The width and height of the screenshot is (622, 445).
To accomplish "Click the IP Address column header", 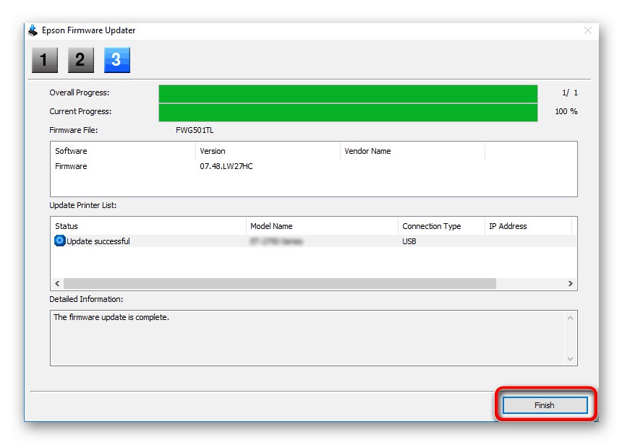I will point(528,226).
